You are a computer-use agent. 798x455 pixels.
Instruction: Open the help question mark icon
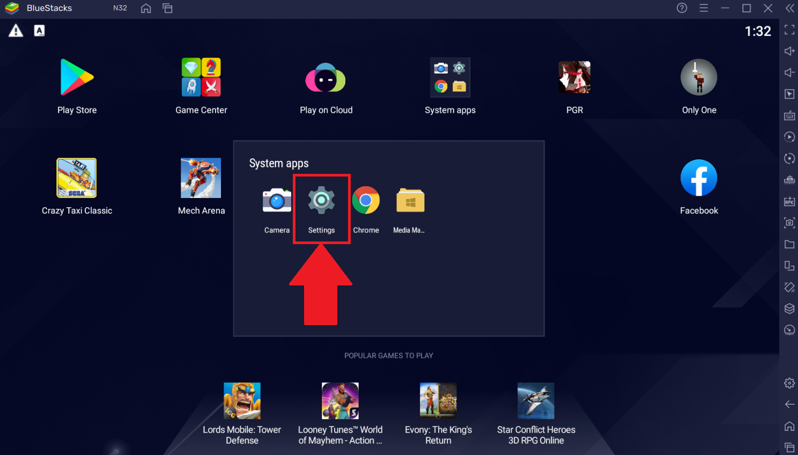coord(682,8)
